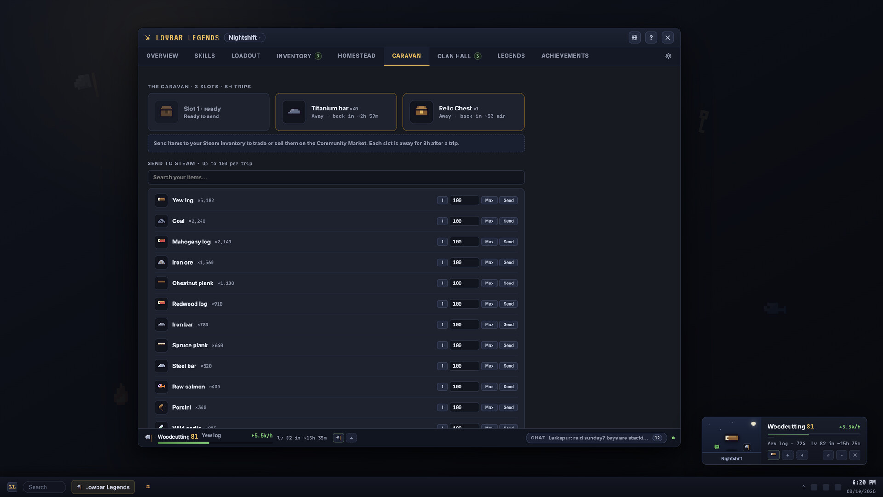The width and height of the screenshot is (883, 497).
Task: Select the yew log slot in the widget
Action: point(774,455)
